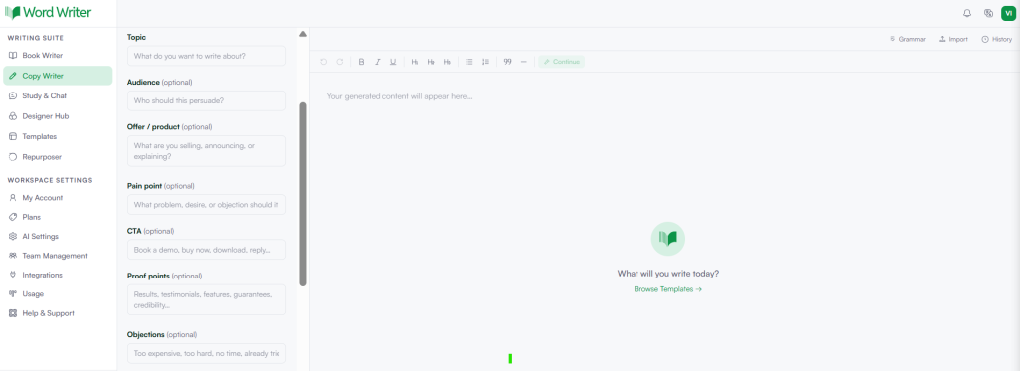Apply Heading 1 style
The height and width of the screenshot is (371, 1020).
(x=415, y=62)
